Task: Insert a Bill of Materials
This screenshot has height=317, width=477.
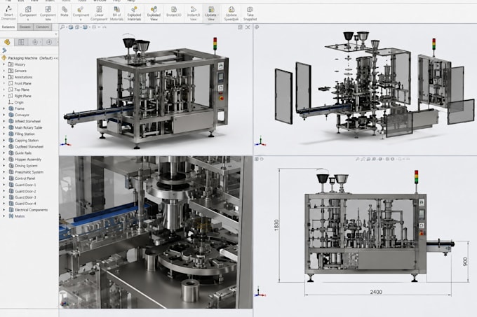Action: (116, 13)
